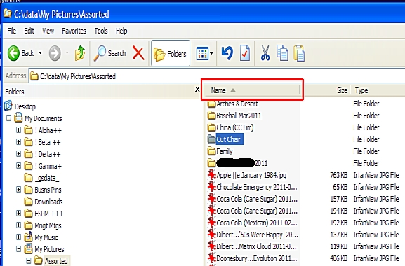Image resolution: width=405 pixels, height=266 pixels.
Task: Cut with the scissors icon
Action: click(x=265, y=53)
